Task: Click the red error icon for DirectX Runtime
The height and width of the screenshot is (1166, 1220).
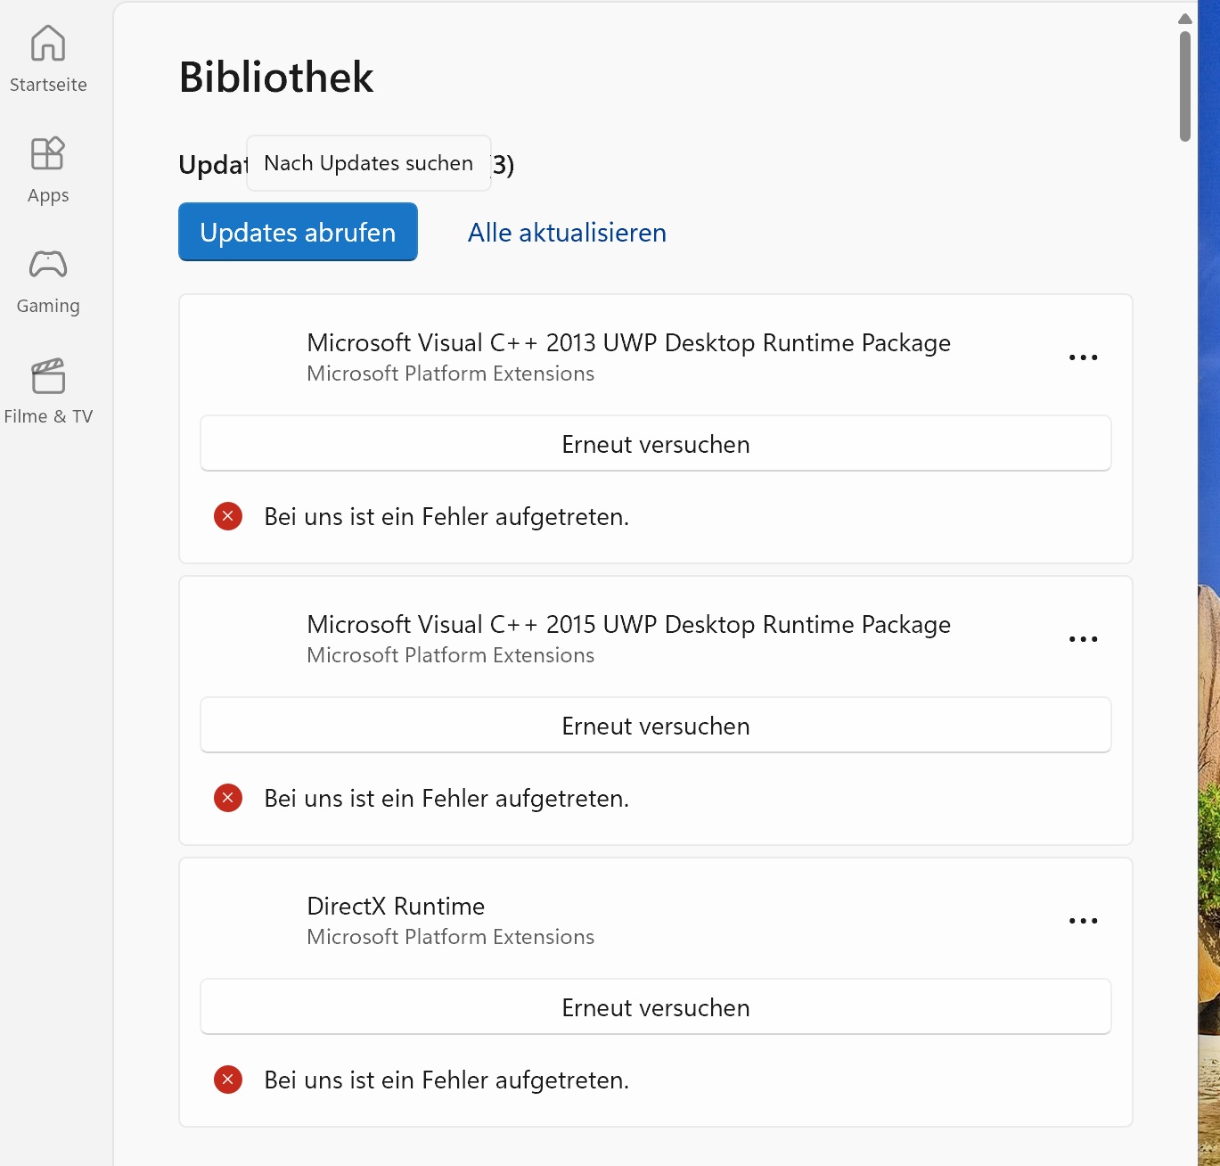Action: (x=228, y=1080)
